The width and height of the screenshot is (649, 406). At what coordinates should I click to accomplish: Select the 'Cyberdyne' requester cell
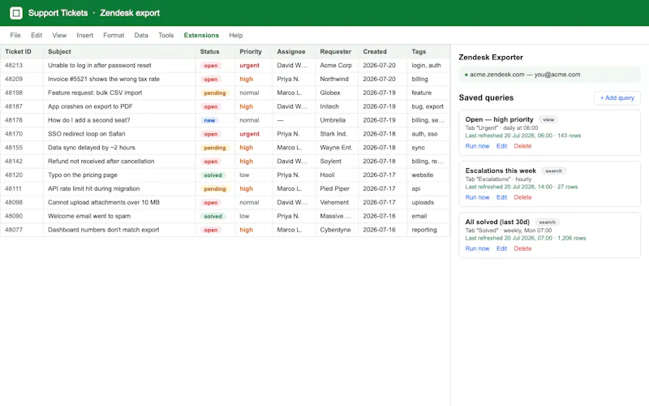click(x=337, y=230)
